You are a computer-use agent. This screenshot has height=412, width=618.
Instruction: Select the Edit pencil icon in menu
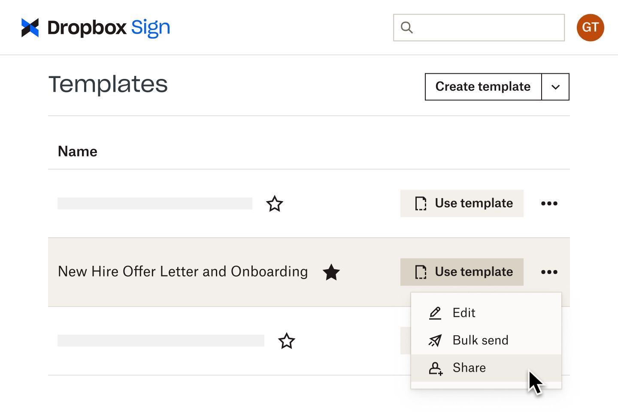[x=435, y=313]
